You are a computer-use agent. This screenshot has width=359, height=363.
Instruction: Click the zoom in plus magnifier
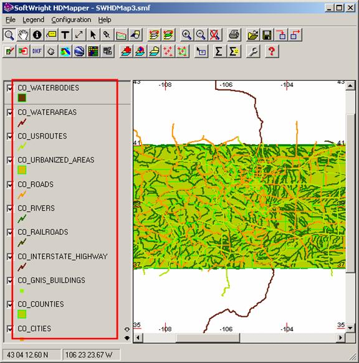186,35
